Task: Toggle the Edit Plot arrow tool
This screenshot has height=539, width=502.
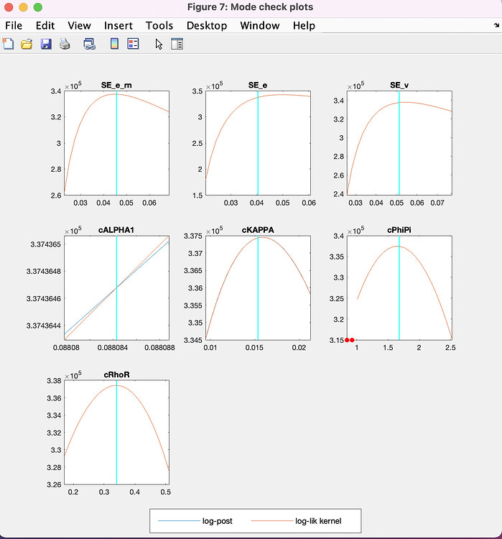Action: pyautogui.click(x=159, y=44)
